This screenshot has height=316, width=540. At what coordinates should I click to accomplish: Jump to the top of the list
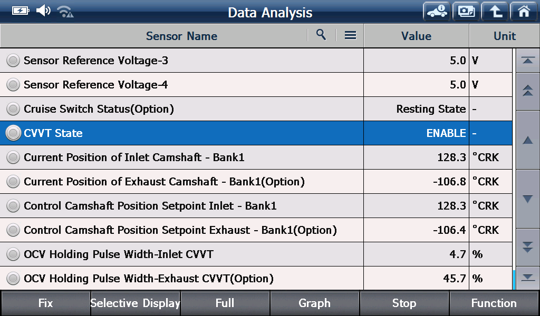coord(528,61)
